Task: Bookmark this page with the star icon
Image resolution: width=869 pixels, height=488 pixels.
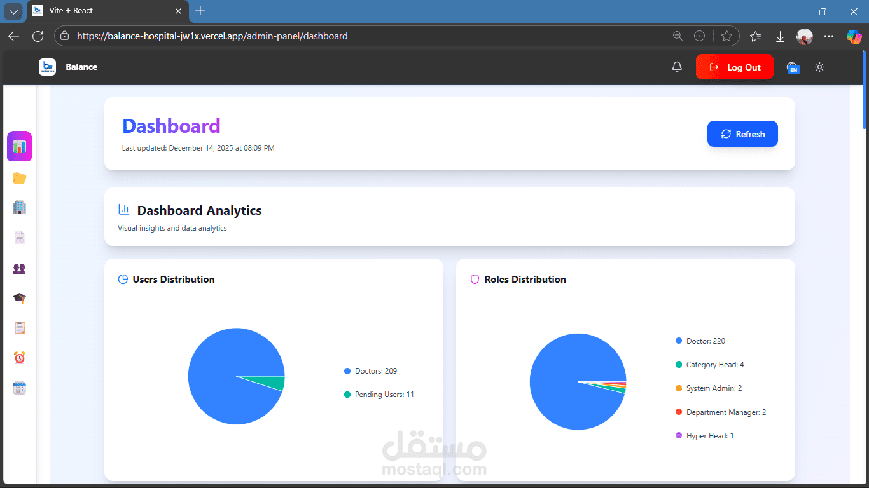Action: click(x=728, y=36)
